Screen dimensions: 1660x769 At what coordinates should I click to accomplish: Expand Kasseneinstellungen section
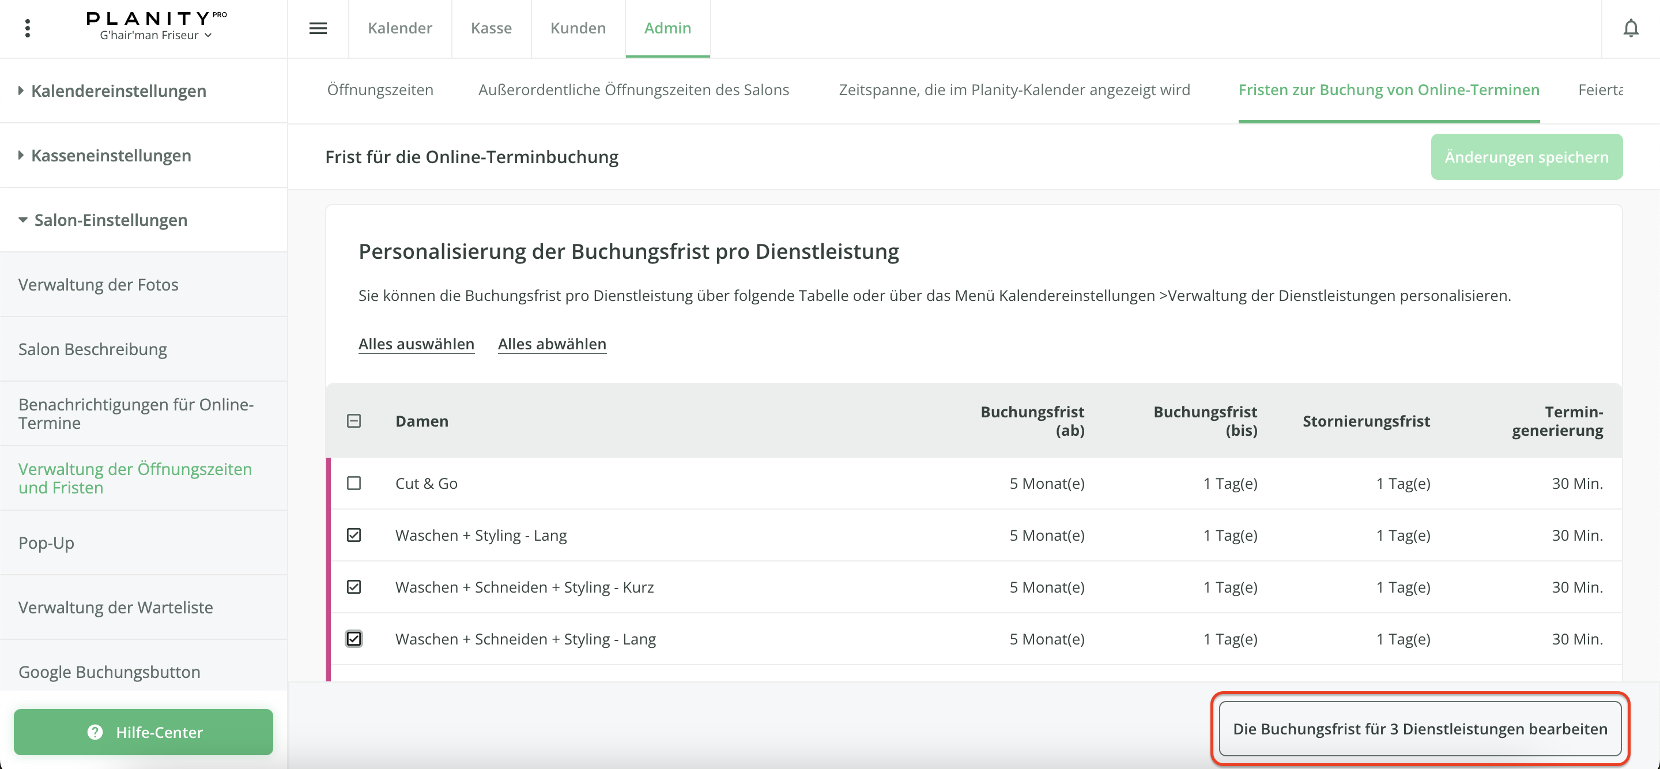tap(111, 155)
